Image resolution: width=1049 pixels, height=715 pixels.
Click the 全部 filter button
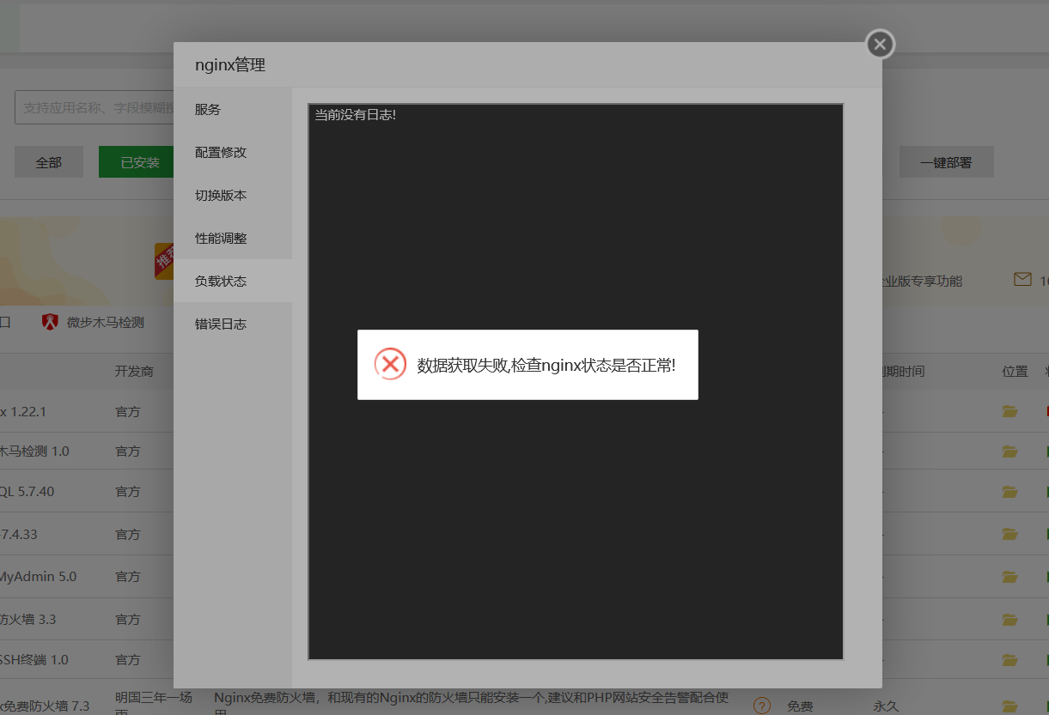click(49, 162)
